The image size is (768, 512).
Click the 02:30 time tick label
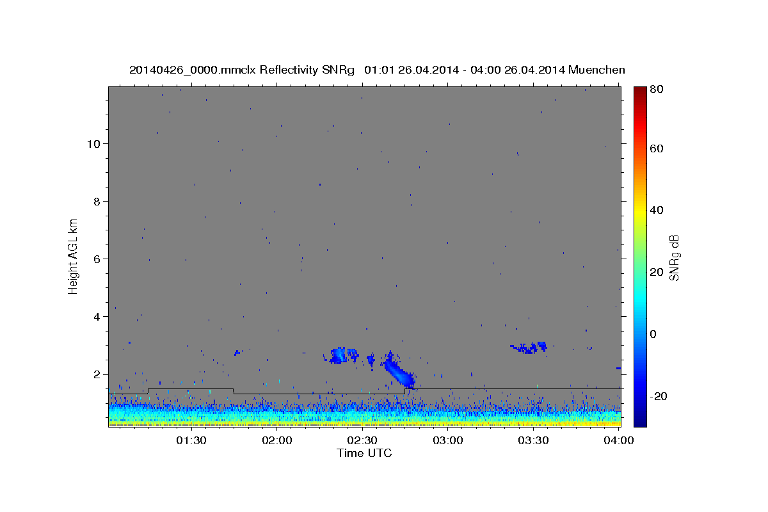[362, 440]
